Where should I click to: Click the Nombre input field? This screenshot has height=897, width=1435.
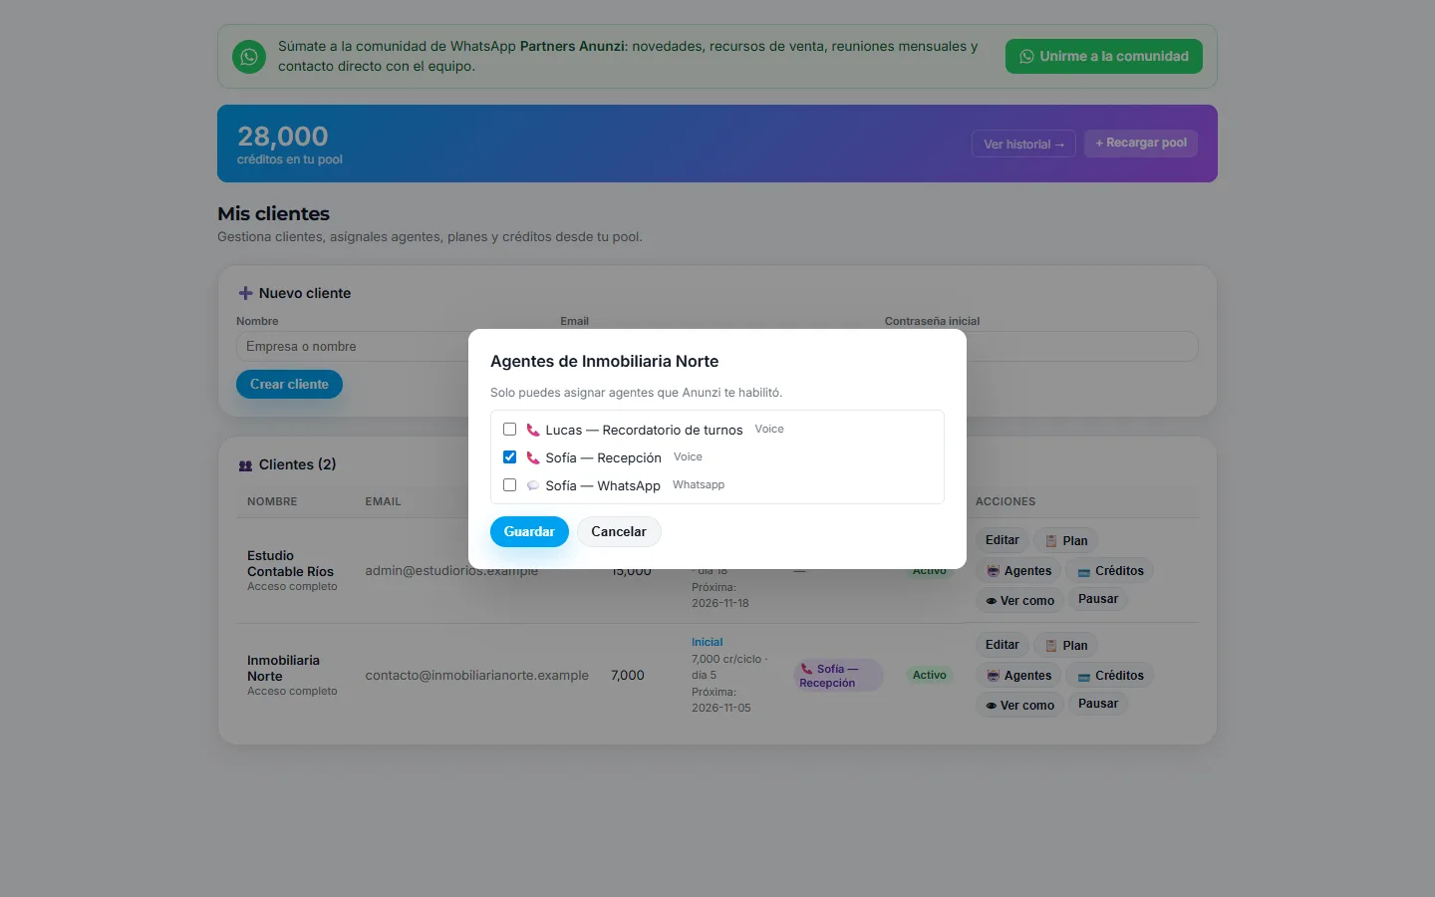pyautogui.click(x=353, y=347)
